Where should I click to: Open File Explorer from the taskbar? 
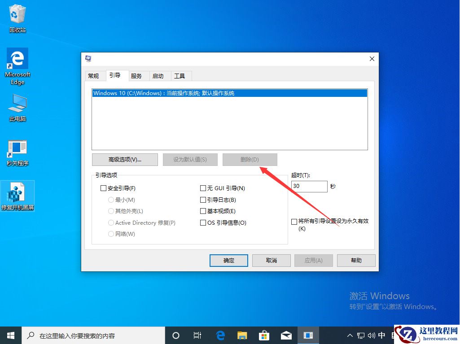click(242, 335)
